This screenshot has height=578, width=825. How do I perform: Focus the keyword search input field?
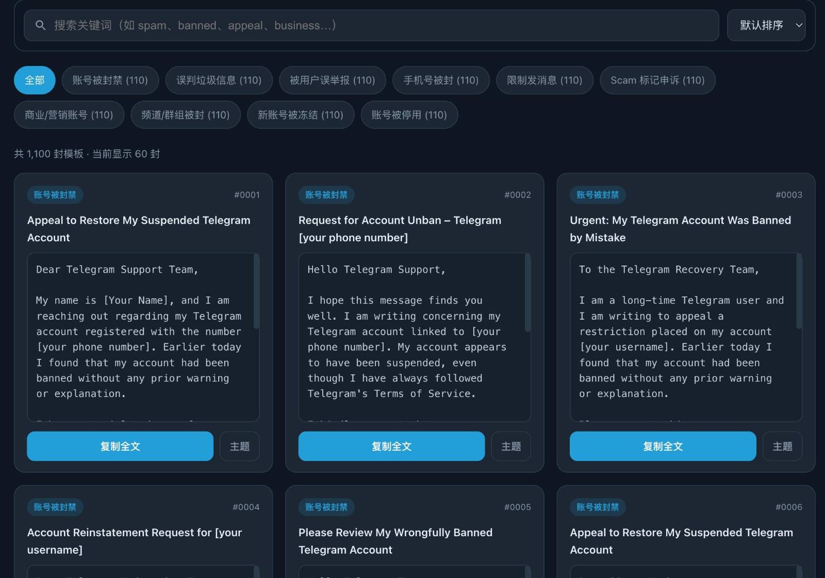[x=371, y=25]
